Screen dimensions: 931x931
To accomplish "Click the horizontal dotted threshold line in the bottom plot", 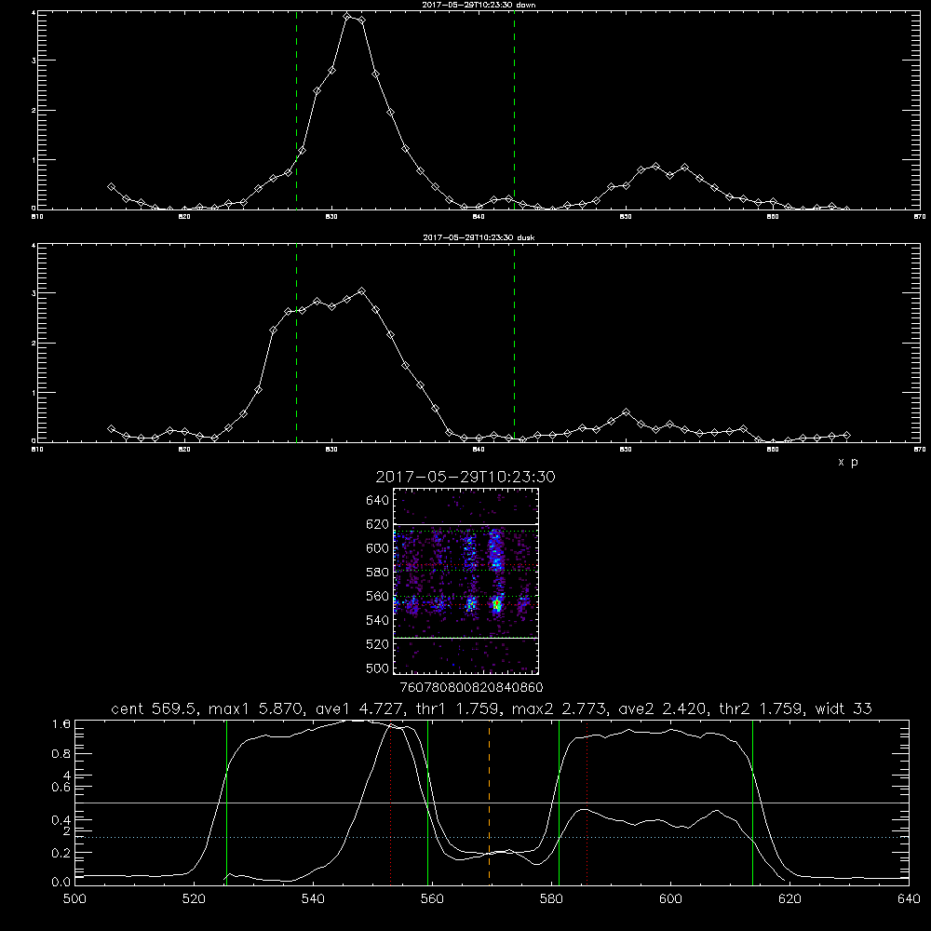I will pos(492,837).
